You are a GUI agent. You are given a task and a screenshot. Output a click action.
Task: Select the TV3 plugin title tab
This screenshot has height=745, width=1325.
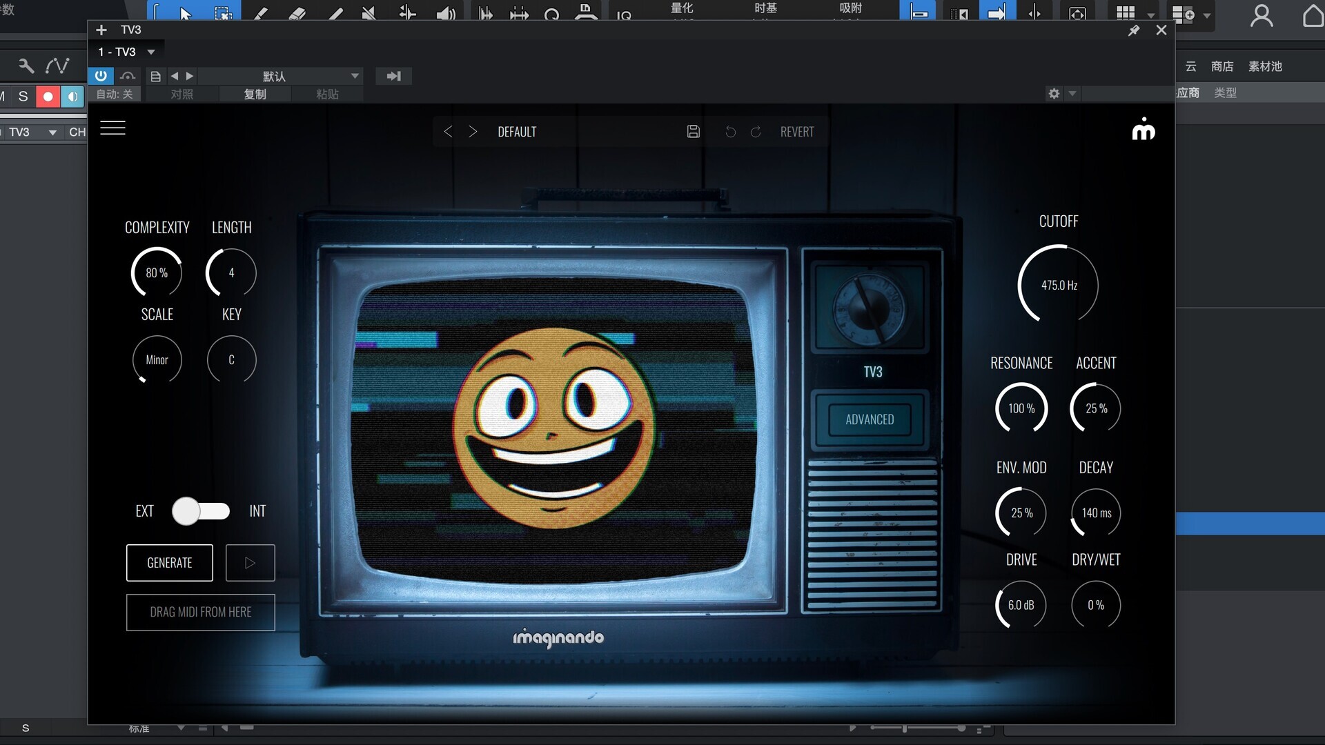130,30
